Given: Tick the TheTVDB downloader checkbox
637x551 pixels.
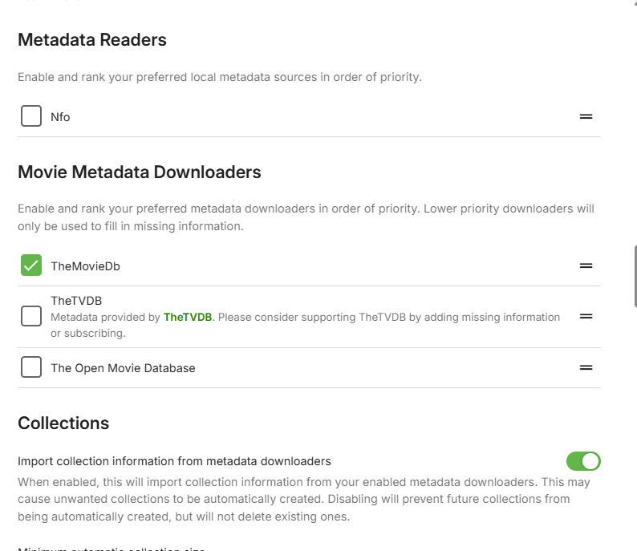Looking at the screenshot, I should pos(31,317).
